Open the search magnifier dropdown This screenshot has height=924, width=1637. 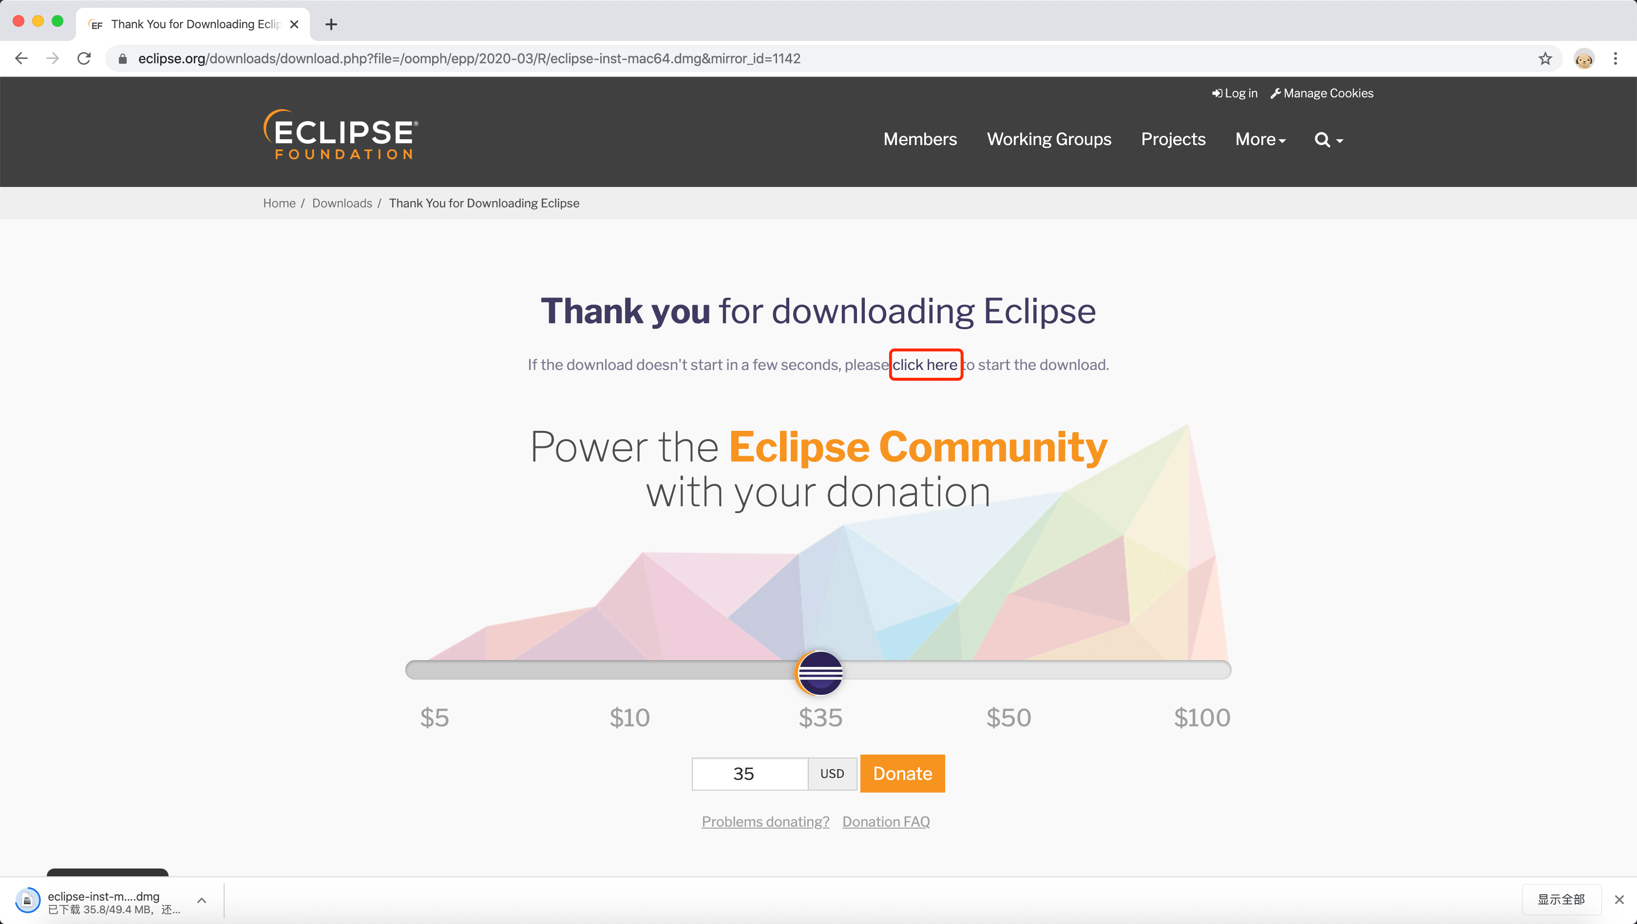click(x=1328, y=140)
